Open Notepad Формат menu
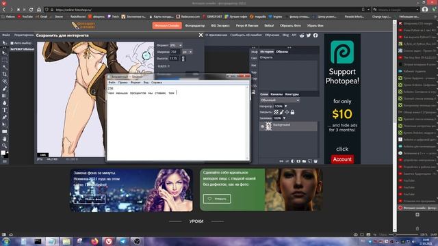Screen dimensions: 438x246 click(x=136, y=83)
